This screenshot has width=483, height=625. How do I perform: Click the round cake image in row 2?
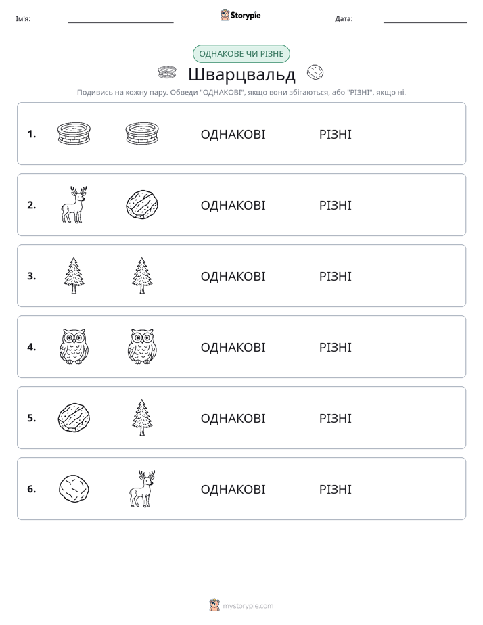(142, 204)
